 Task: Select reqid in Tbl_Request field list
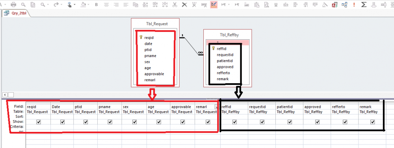149,38
